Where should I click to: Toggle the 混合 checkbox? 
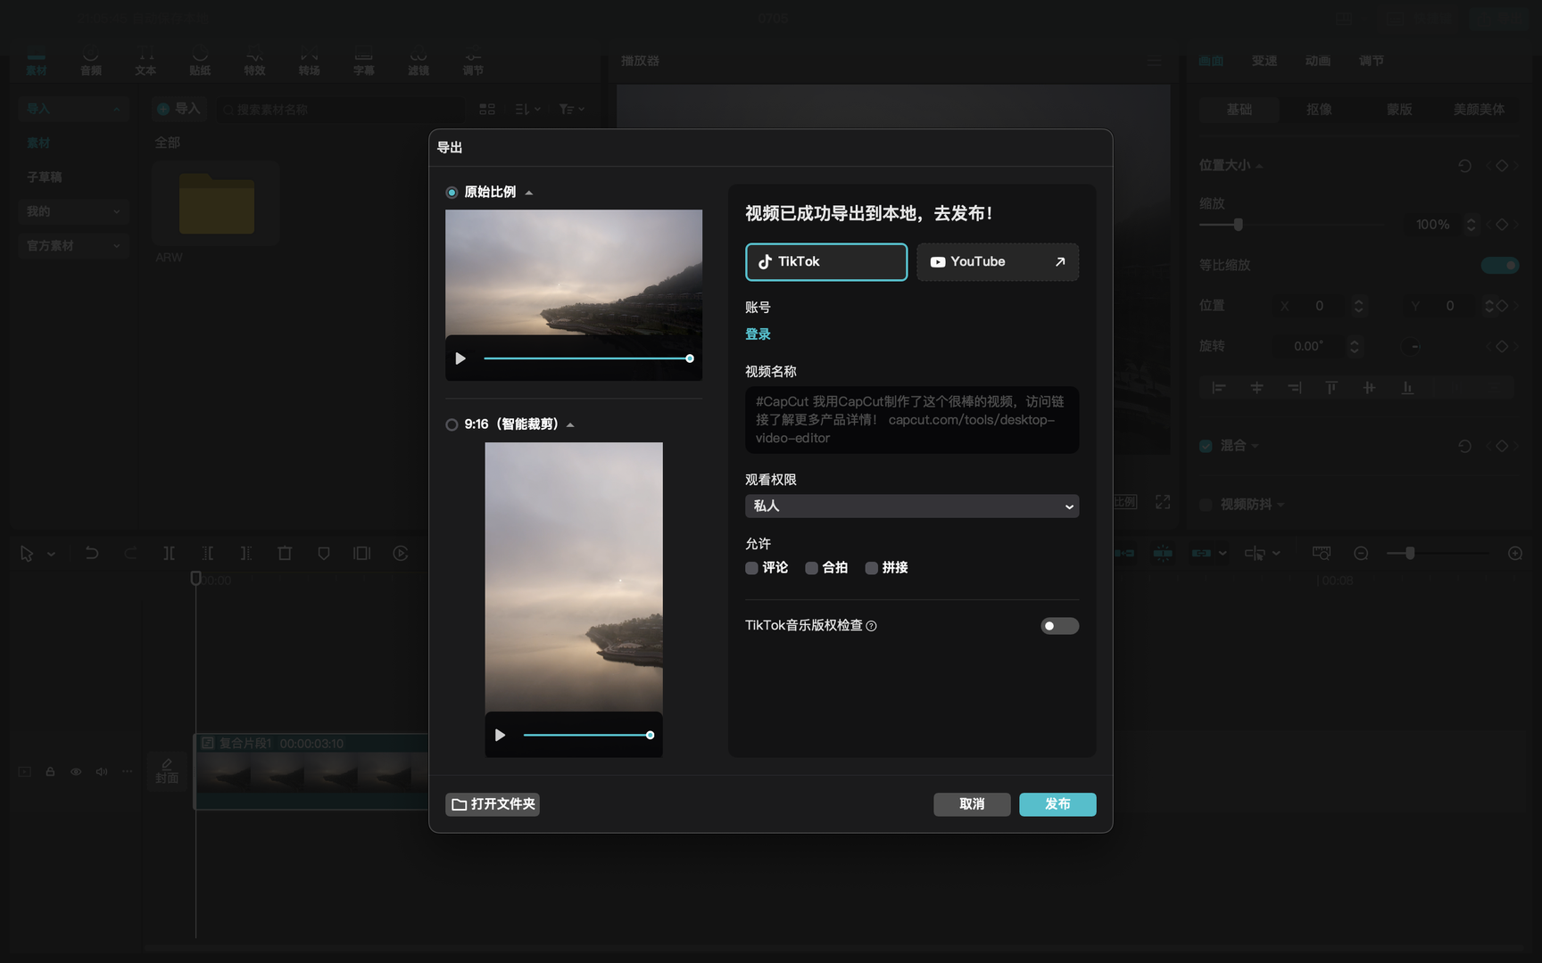click(1206, 446)
